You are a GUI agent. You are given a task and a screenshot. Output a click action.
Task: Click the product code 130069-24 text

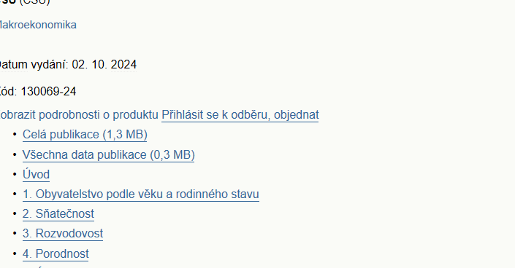[x=48, y=92]
